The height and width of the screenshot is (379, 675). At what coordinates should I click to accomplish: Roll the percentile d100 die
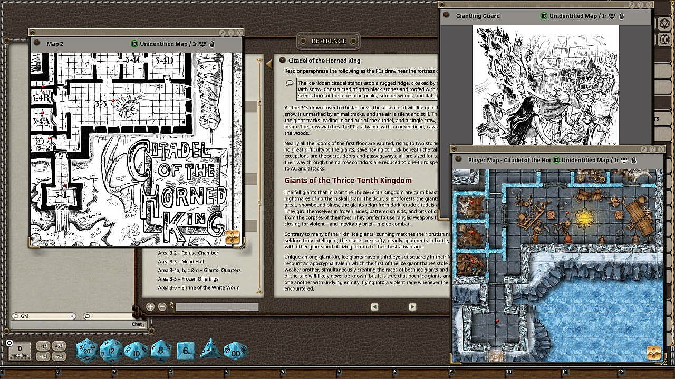click(236, 351)
